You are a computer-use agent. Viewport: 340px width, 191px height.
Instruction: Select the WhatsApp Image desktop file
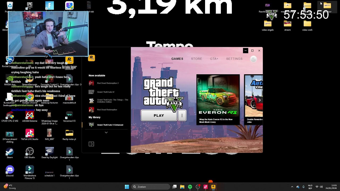pos(49,118)
